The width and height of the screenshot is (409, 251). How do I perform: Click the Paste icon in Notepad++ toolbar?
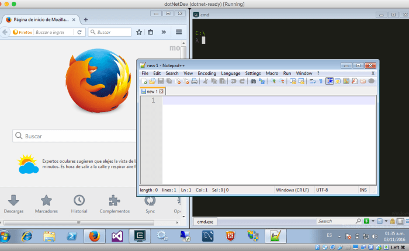coord(222,81)
